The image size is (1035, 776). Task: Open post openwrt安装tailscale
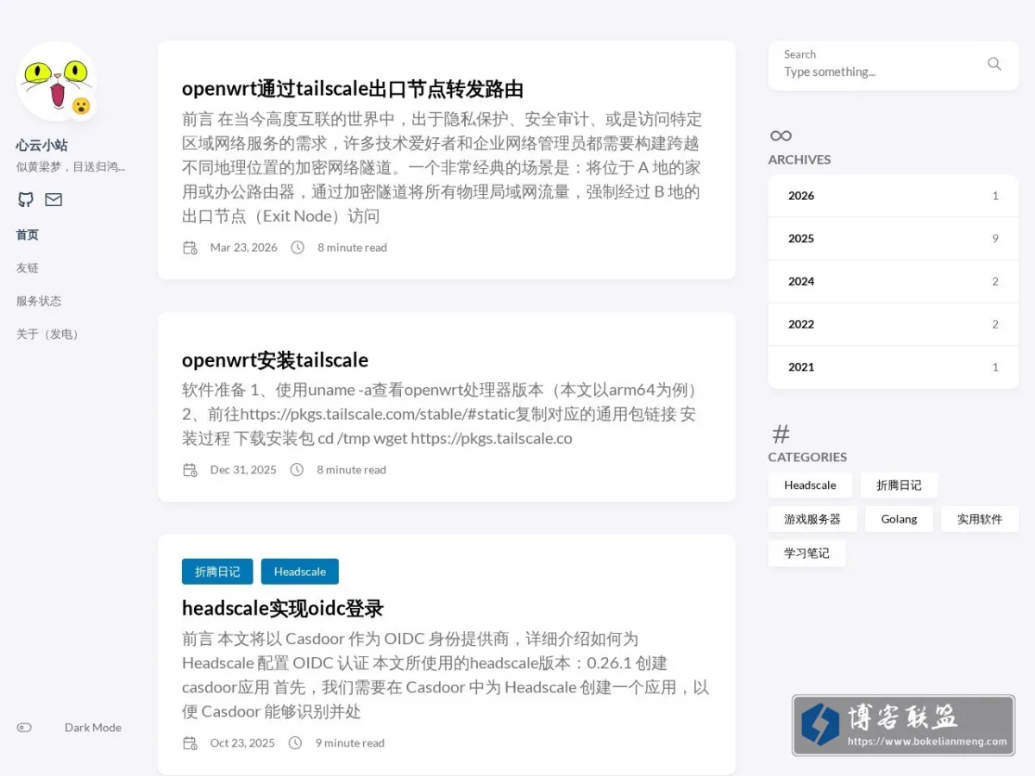point(275,360)
